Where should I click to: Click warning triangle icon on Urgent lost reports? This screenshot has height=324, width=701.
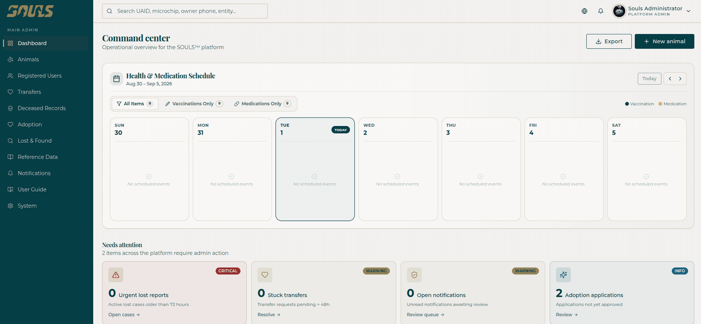click(116, 275)
